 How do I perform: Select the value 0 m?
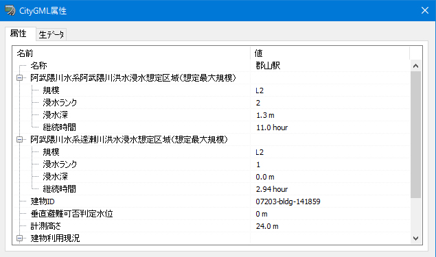click(x=262, y=214)
